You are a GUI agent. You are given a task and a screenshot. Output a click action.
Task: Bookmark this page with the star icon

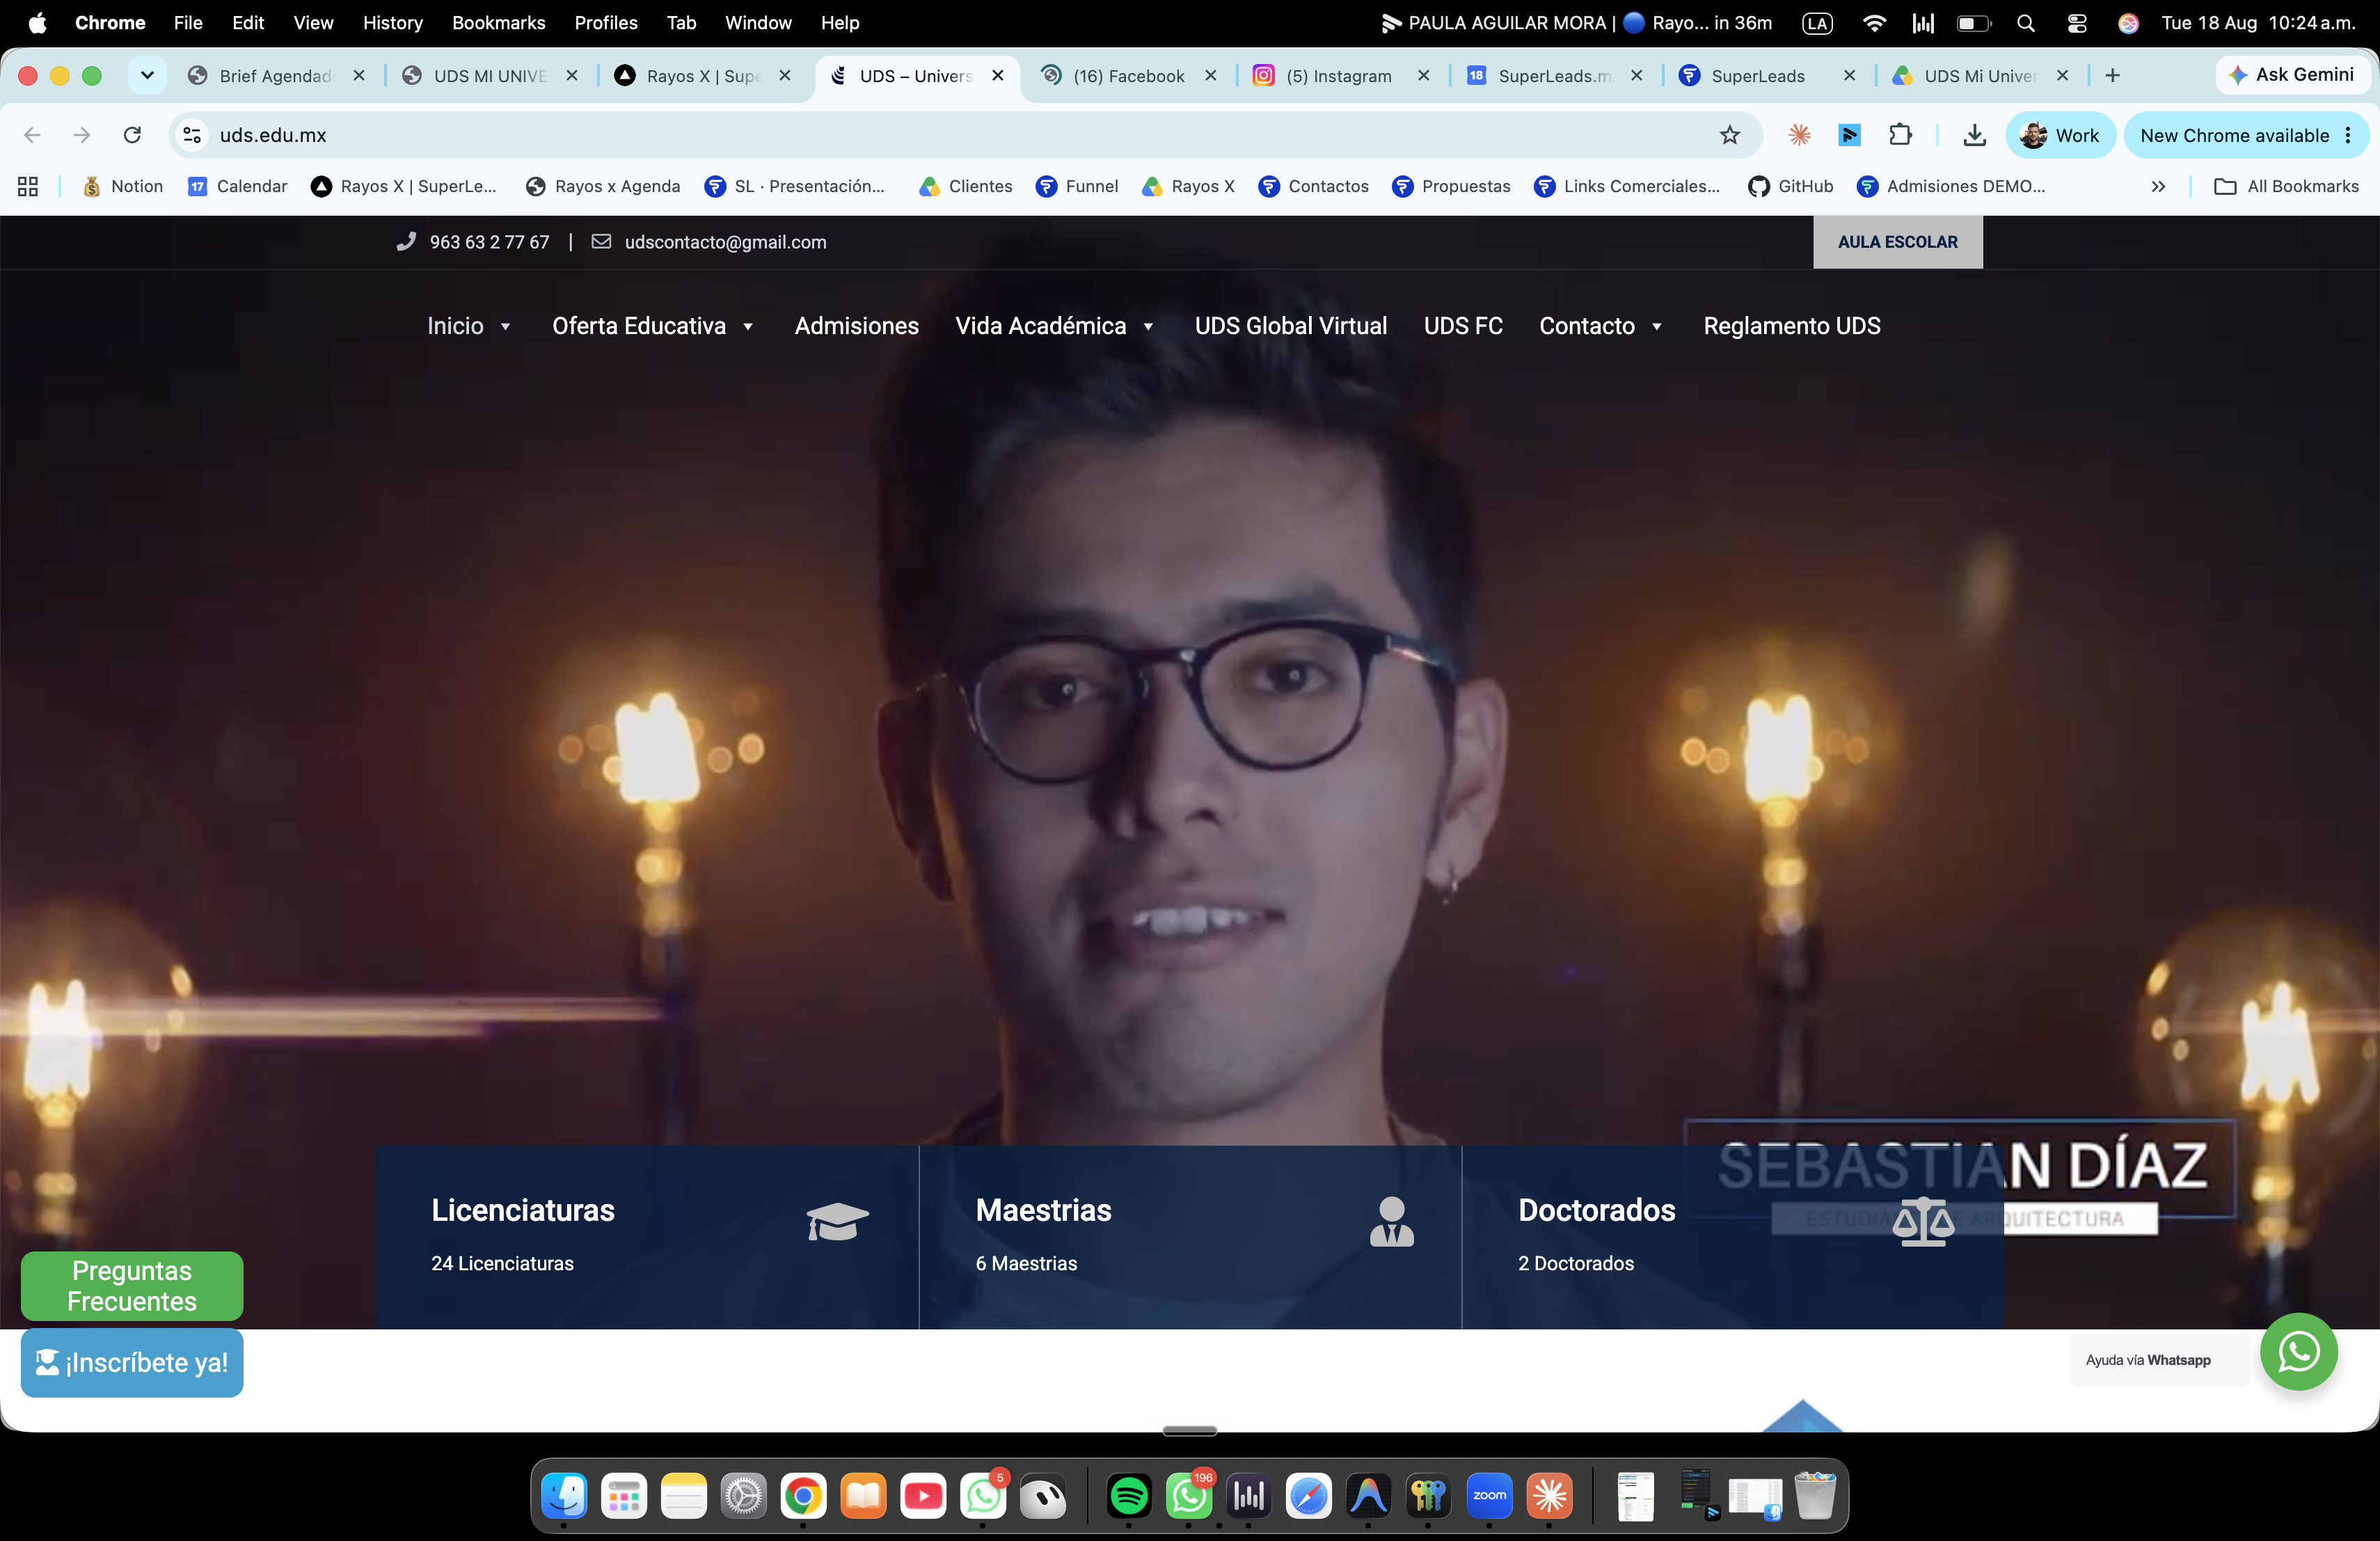(1730, 135)
